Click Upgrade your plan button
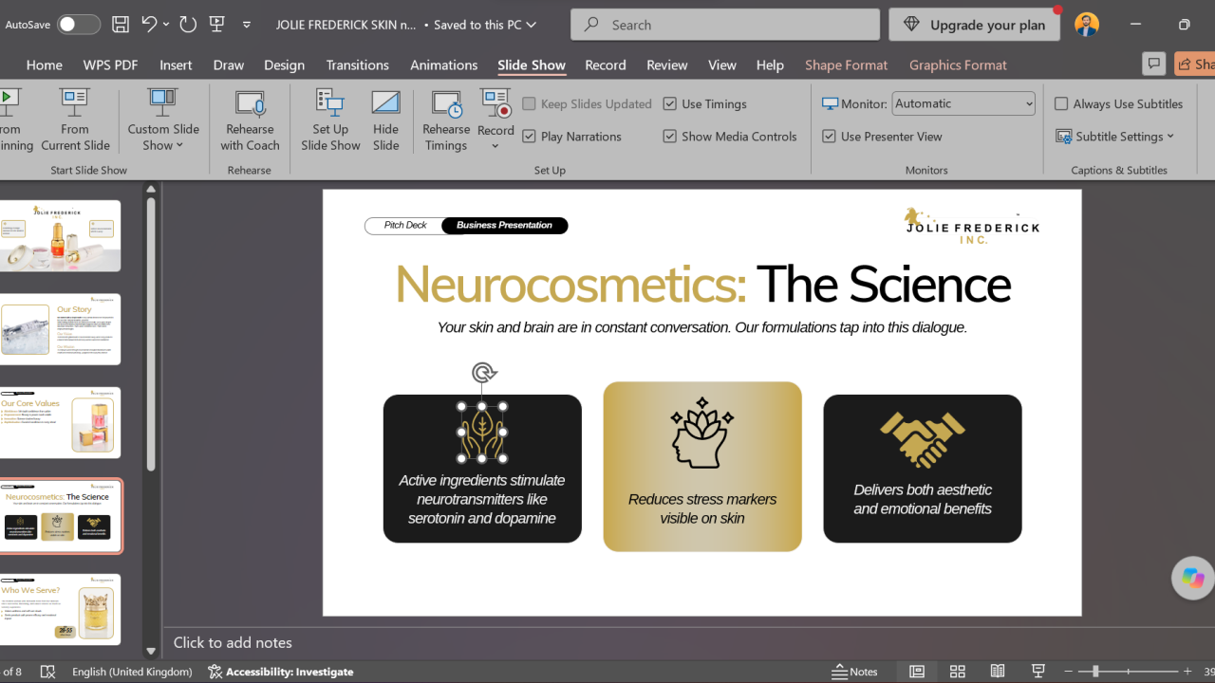Screen dimensions: 1215x683 click(x=976, y=25)
